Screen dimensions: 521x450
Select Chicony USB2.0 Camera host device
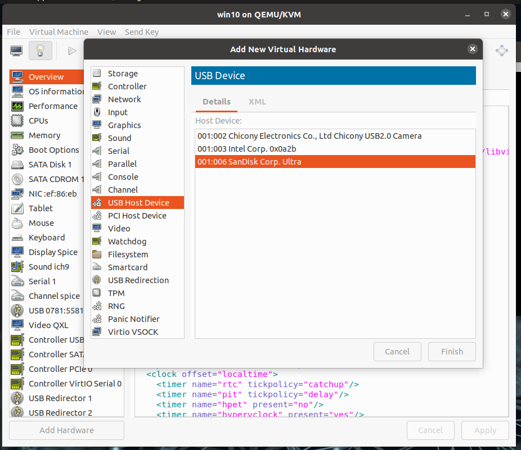tap(309, 136)
